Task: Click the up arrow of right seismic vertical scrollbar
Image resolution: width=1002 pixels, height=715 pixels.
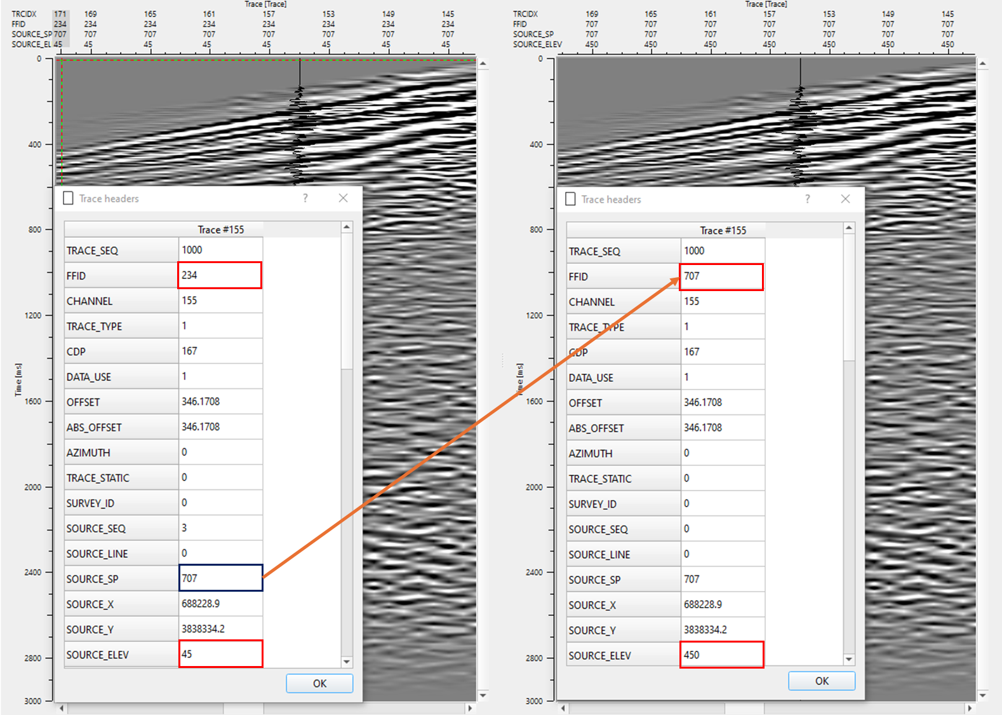Action: coord(982,64)
